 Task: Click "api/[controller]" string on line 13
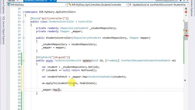tap(53, 18)
